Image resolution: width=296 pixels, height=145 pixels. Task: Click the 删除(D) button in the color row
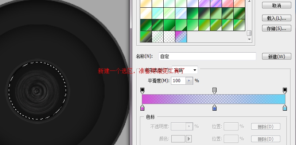266,139
